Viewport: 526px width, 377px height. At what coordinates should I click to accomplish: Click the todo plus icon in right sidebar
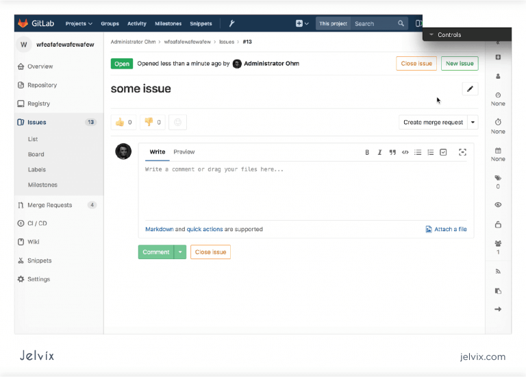coord(498,57)
